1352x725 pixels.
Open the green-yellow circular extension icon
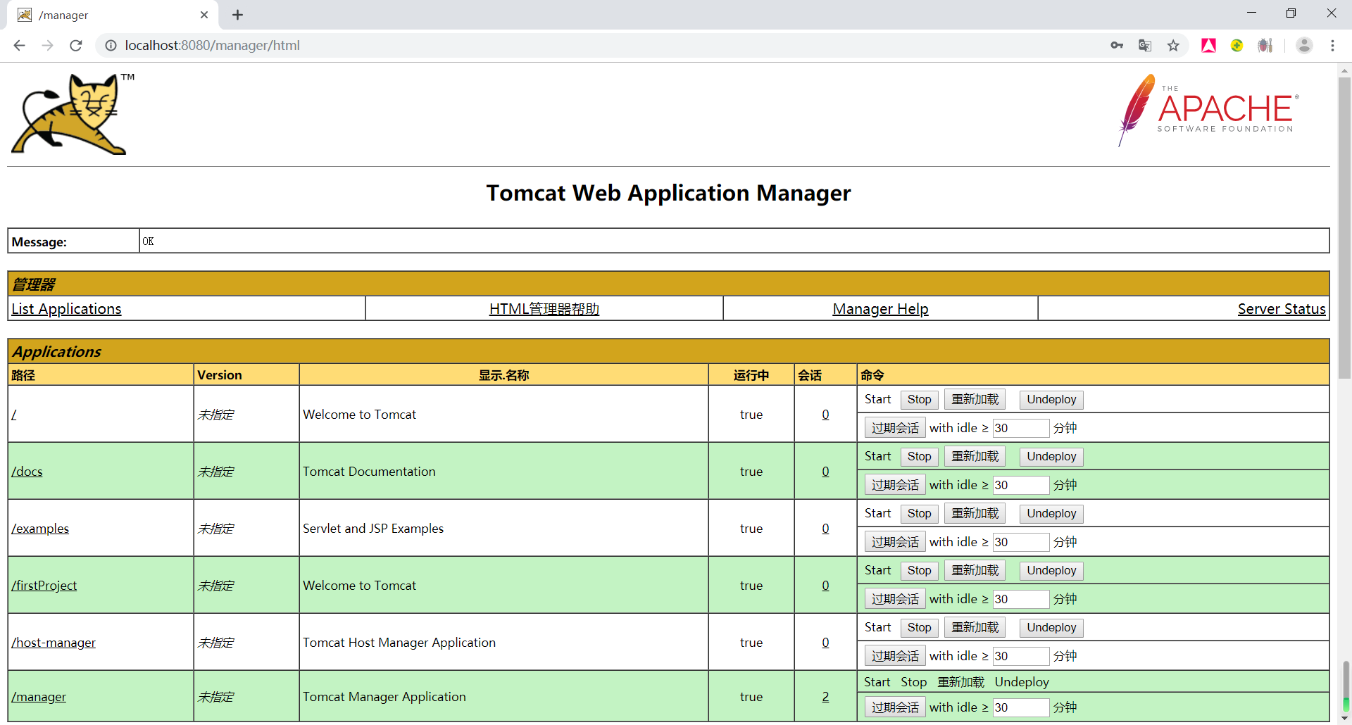(x=1237, y=45)
